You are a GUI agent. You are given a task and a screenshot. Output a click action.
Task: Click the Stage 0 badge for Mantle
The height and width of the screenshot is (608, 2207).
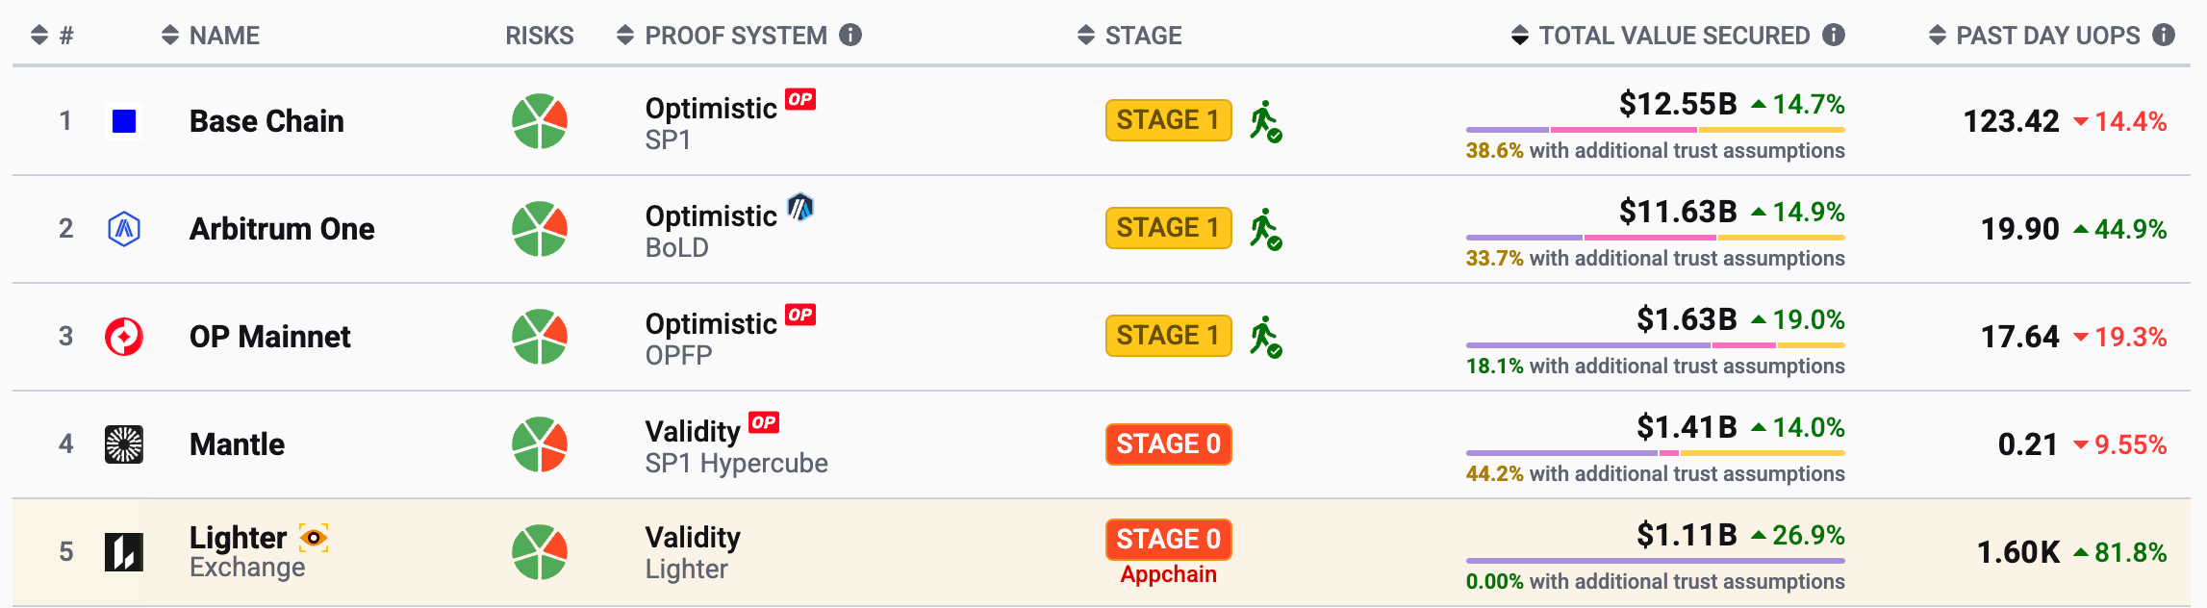pos(1169,444)
